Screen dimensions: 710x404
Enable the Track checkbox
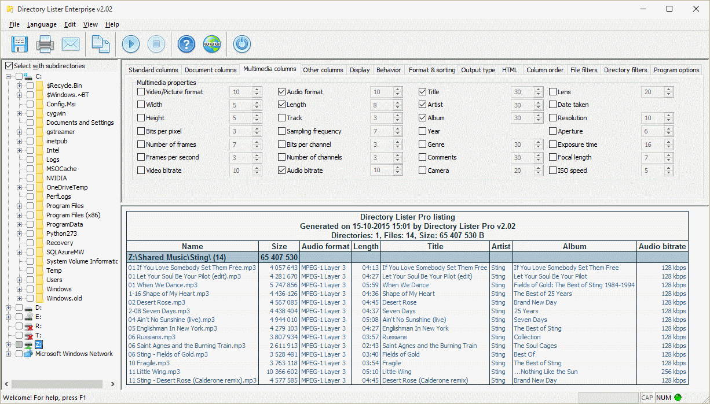(281, 118)
